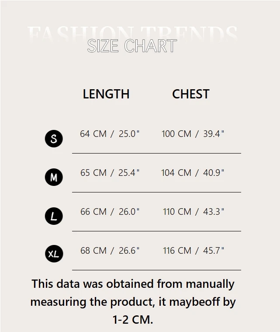Click the 65 CM / 25.4" length value
The height and width of the screenshot is (332, 280).
(110, 173)
